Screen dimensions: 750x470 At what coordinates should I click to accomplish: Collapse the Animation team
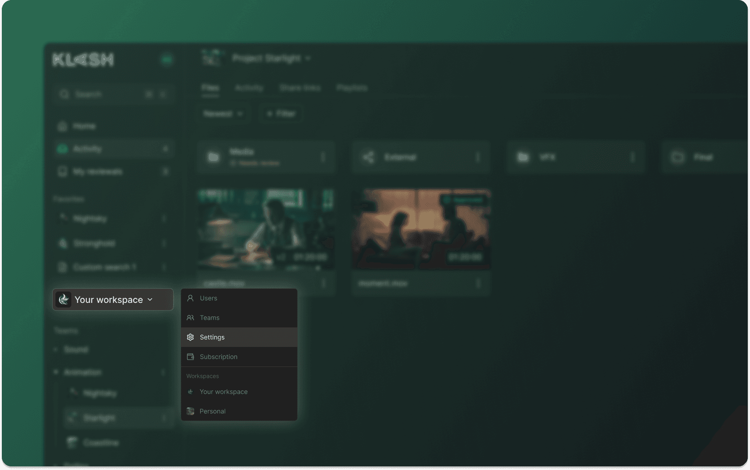[x=56, y=372]
